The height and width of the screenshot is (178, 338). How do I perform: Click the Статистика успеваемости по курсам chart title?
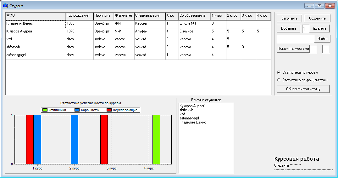tap(91, 103)
